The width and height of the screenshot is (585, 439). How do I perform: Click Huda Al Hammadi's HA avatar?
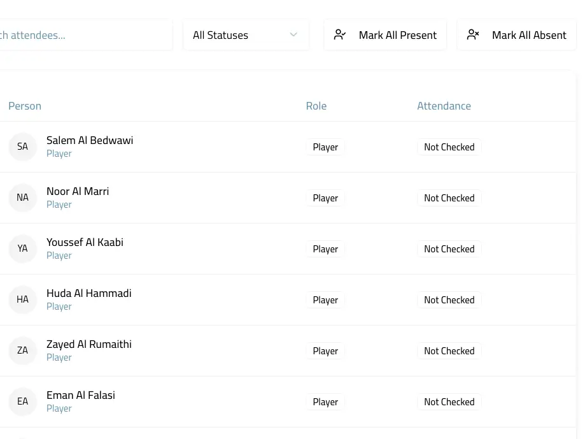(x=22, y=300)
